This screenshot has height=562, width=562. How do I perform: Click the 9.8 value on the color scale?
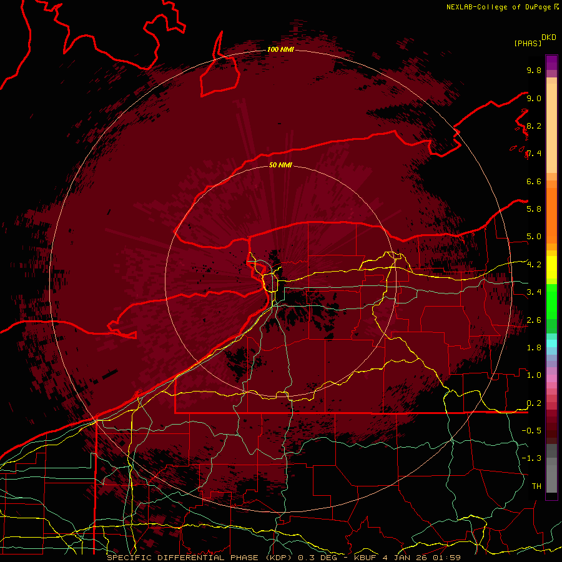[534, 70]
